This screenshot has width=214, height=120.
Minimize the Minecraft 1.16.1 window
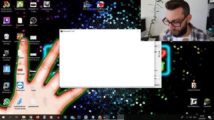click(x=138, y=31)
